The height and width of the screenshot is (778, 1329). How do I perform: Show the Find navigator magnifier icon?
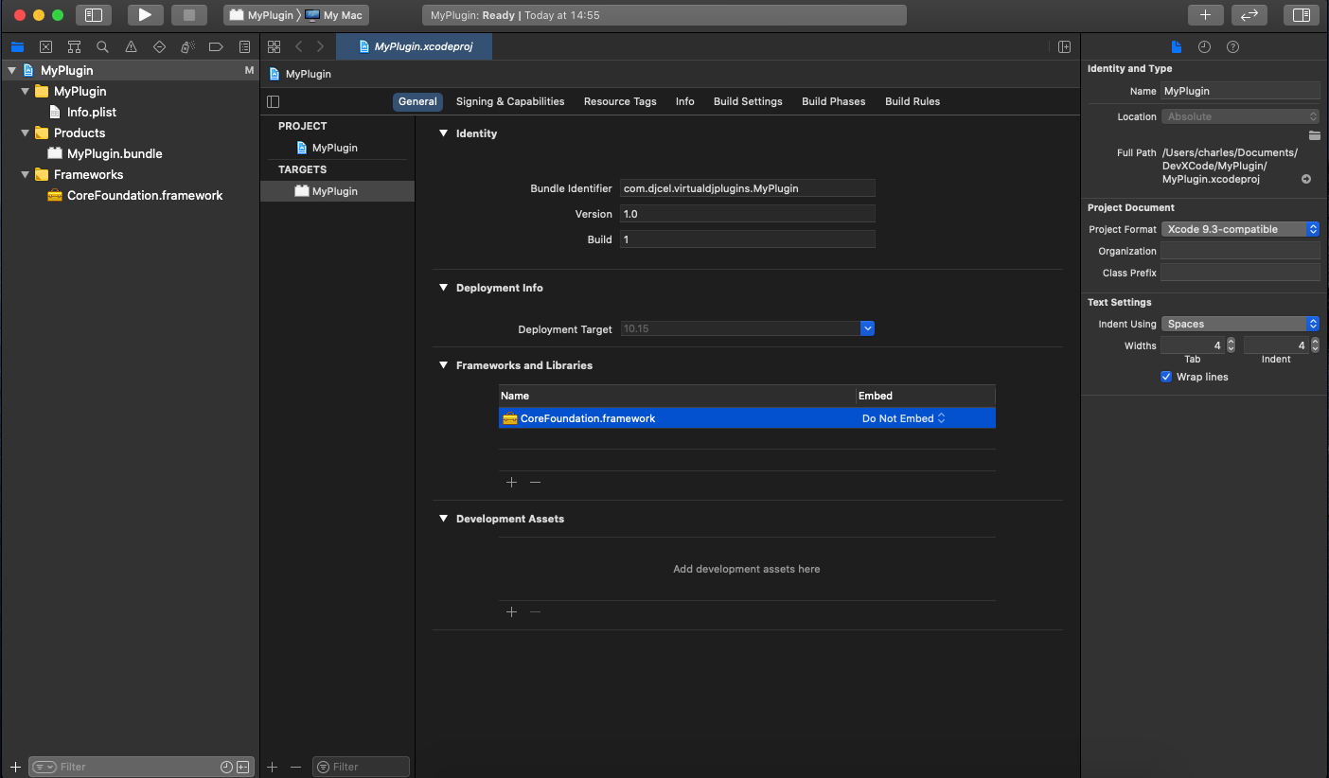pyautogui.click(x=102, y=46)
